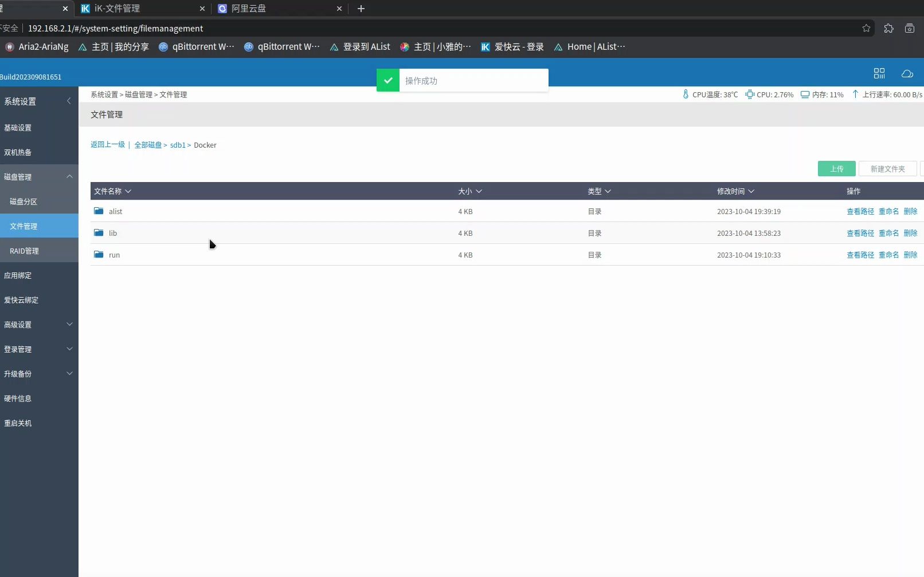Click modified time 2023-10-04 13:58:23
The height and width of the screenshot is (577, 924).
coord(749,233)
